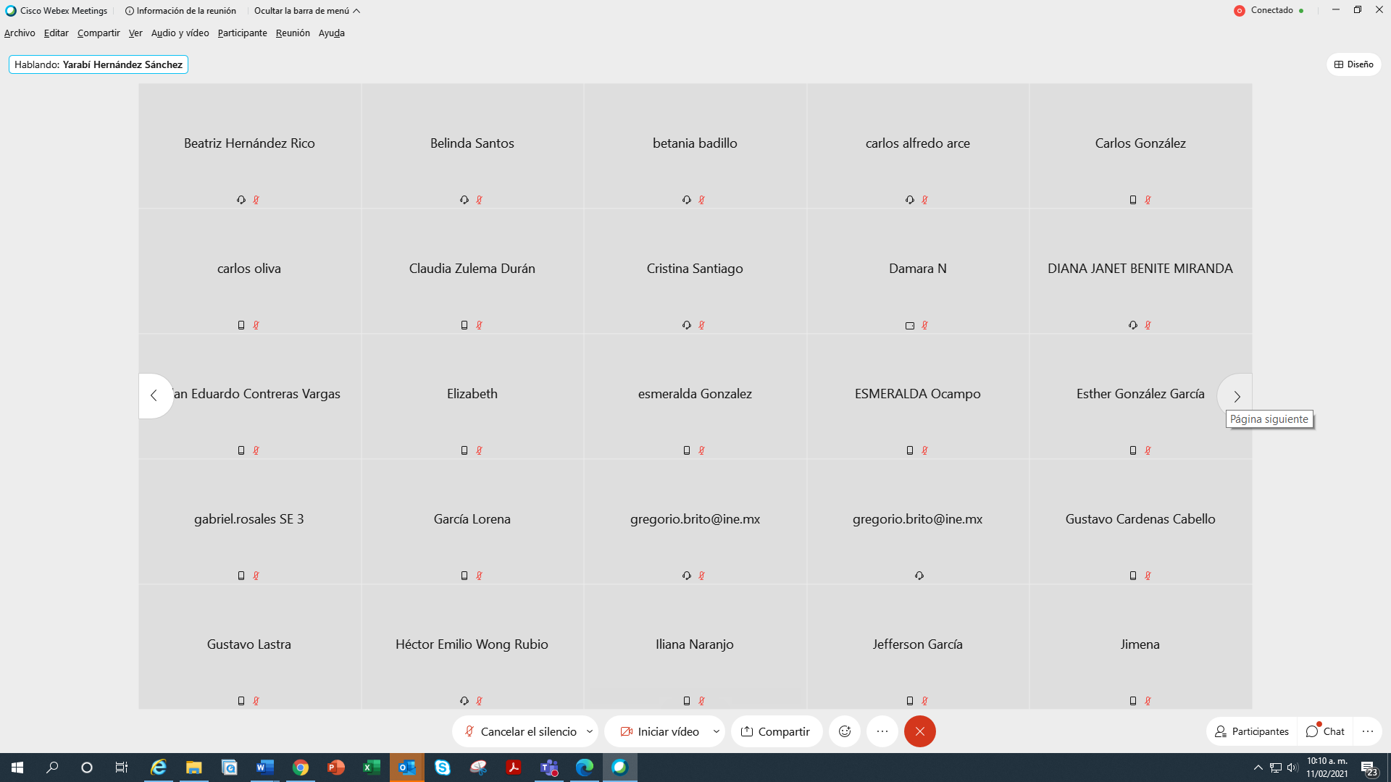Open the reactions emoji button

coord(845,732)
